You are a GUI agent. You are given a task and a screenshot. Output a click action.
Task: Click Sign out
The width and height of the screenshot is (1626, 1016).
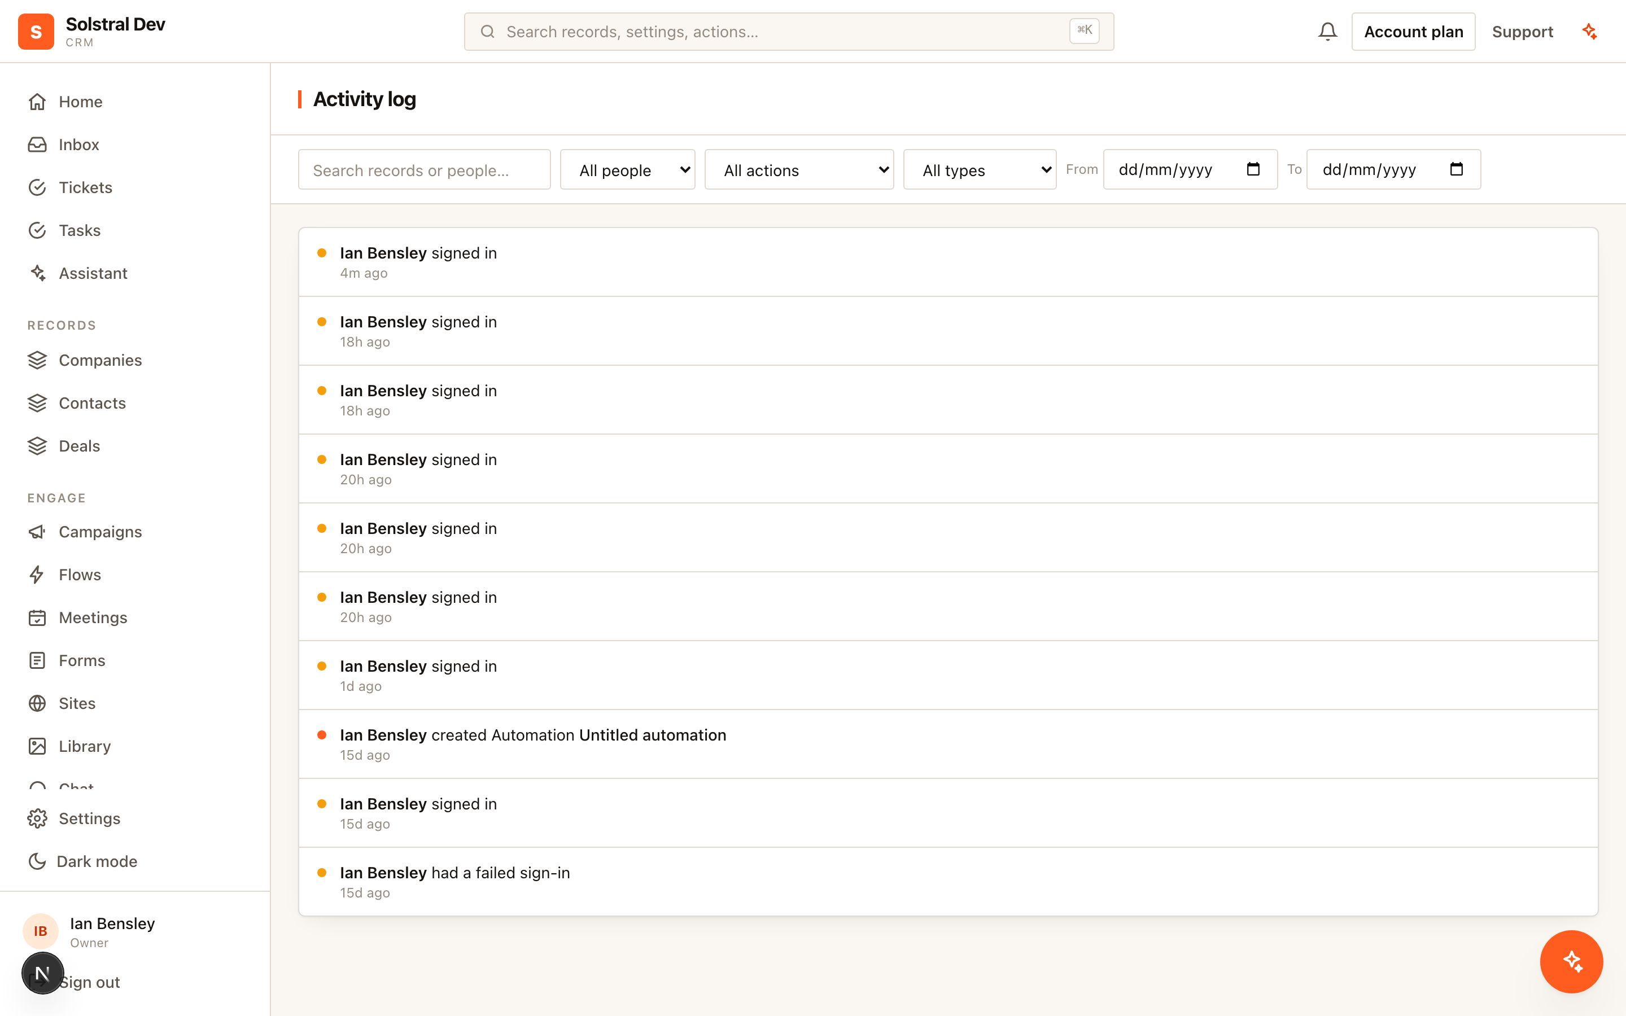(89, 982)
